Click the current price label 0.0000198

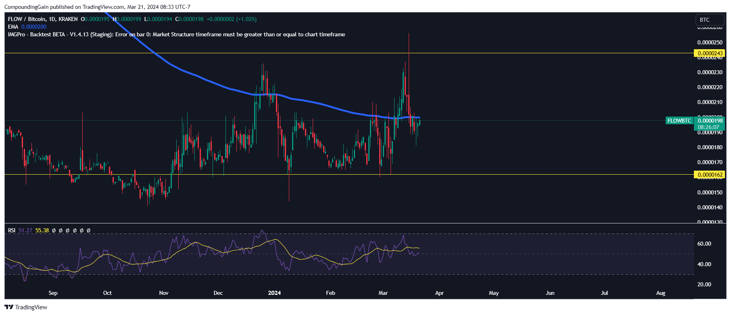710,121
